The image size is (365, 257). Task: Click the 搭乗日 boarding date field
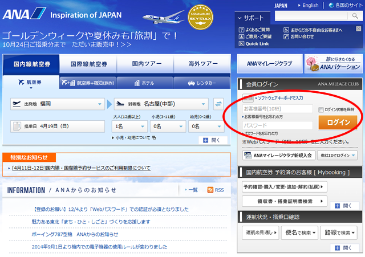tap(57, 127)
